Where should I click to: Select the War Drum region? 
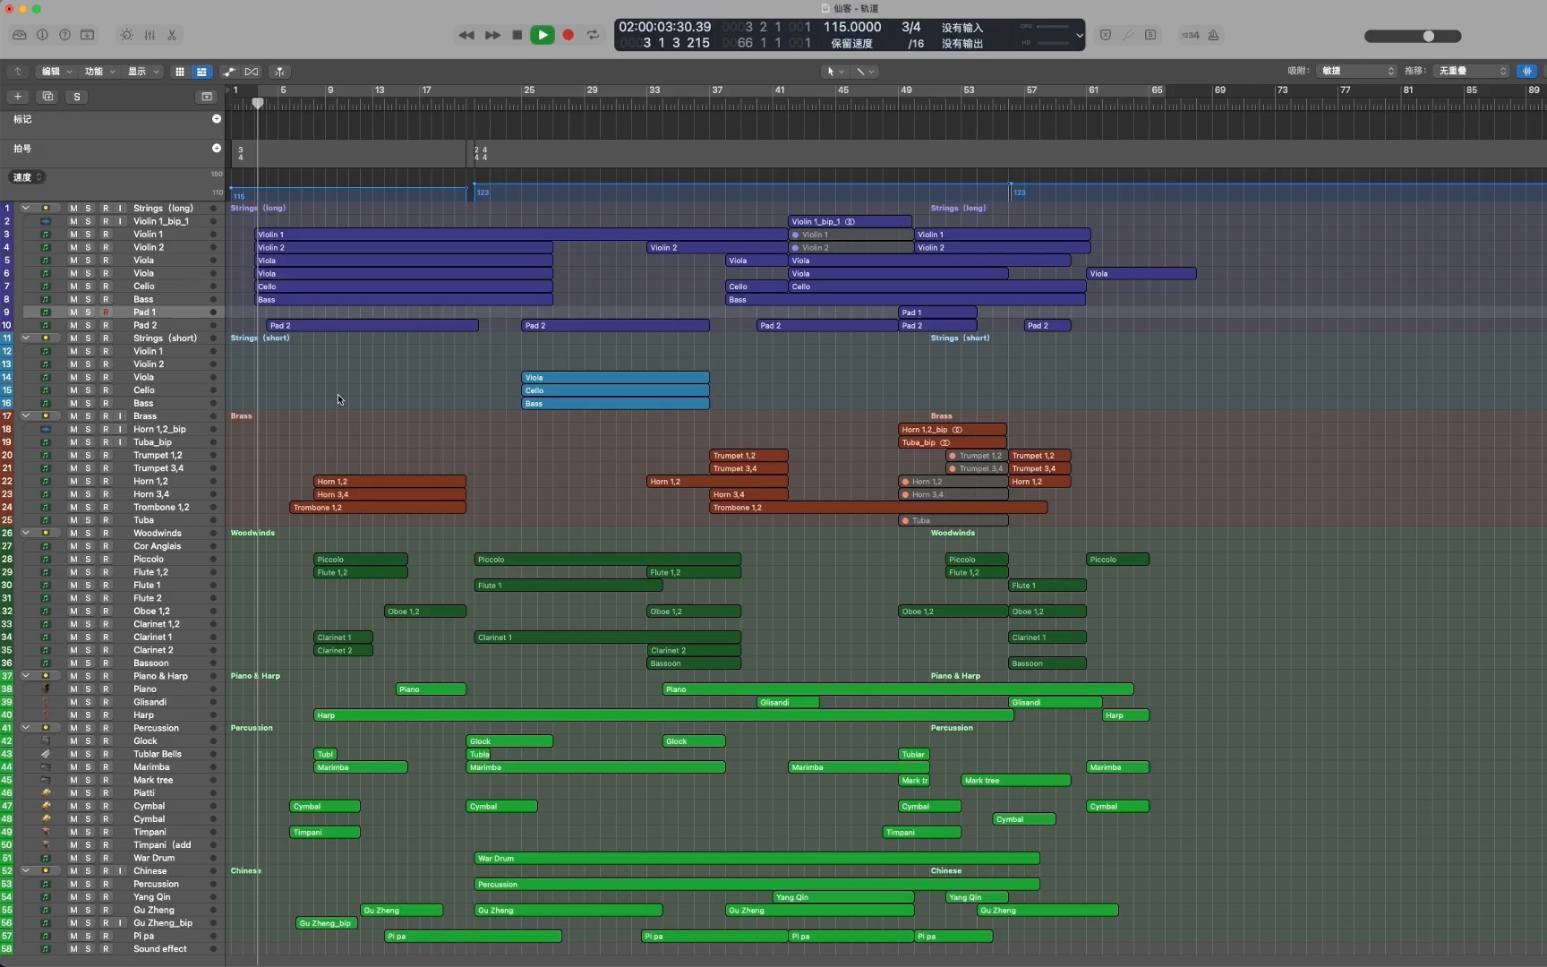(756, 858)
